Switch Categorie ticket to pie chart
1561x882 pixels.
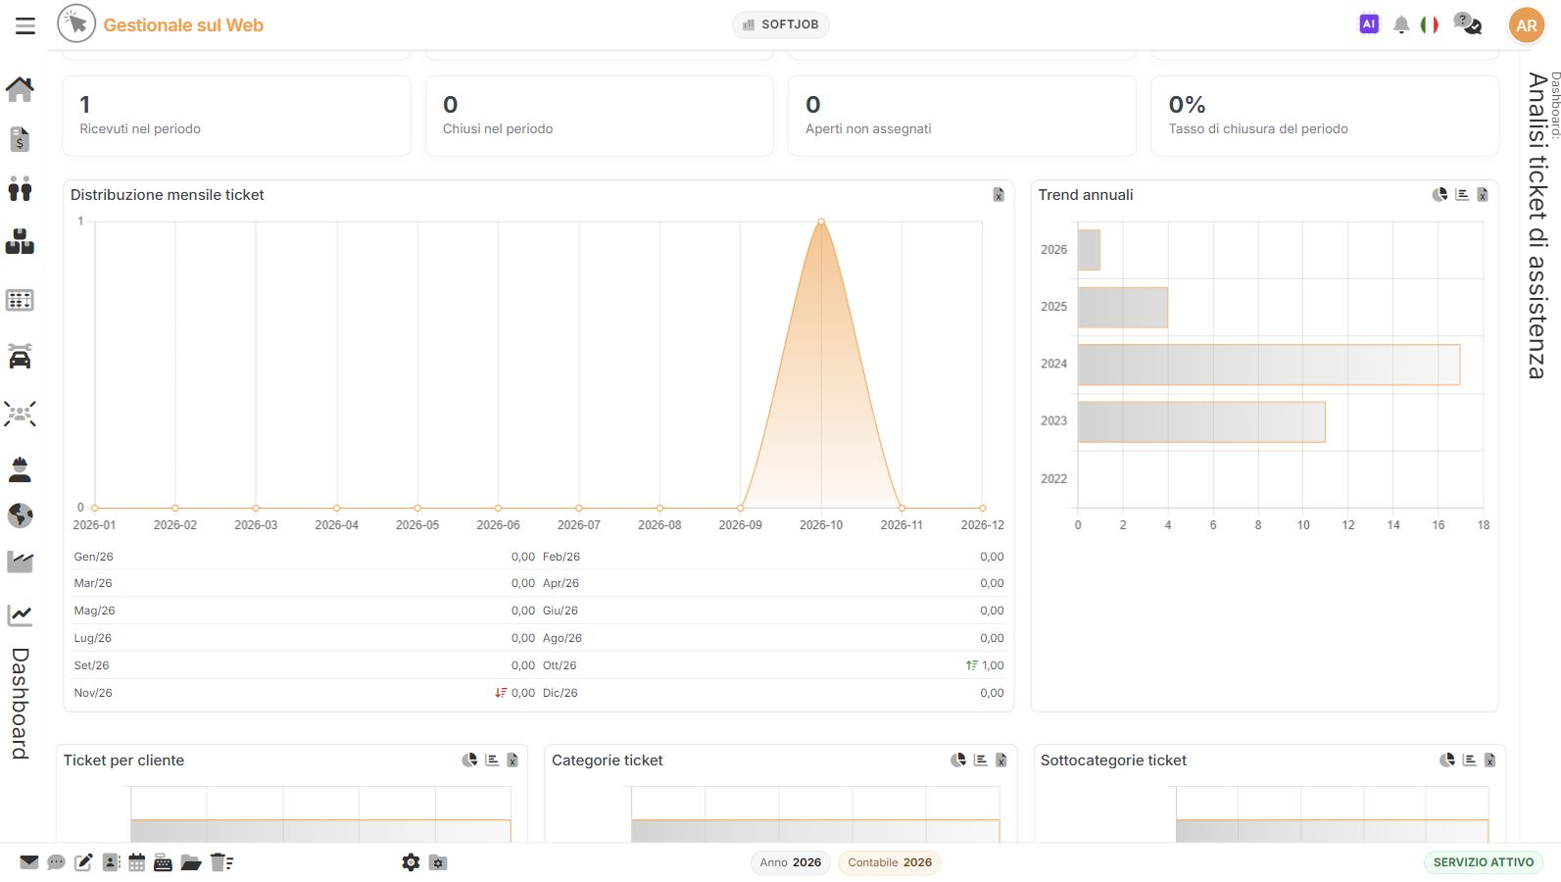pyautogui.click(x=958, y=759)
